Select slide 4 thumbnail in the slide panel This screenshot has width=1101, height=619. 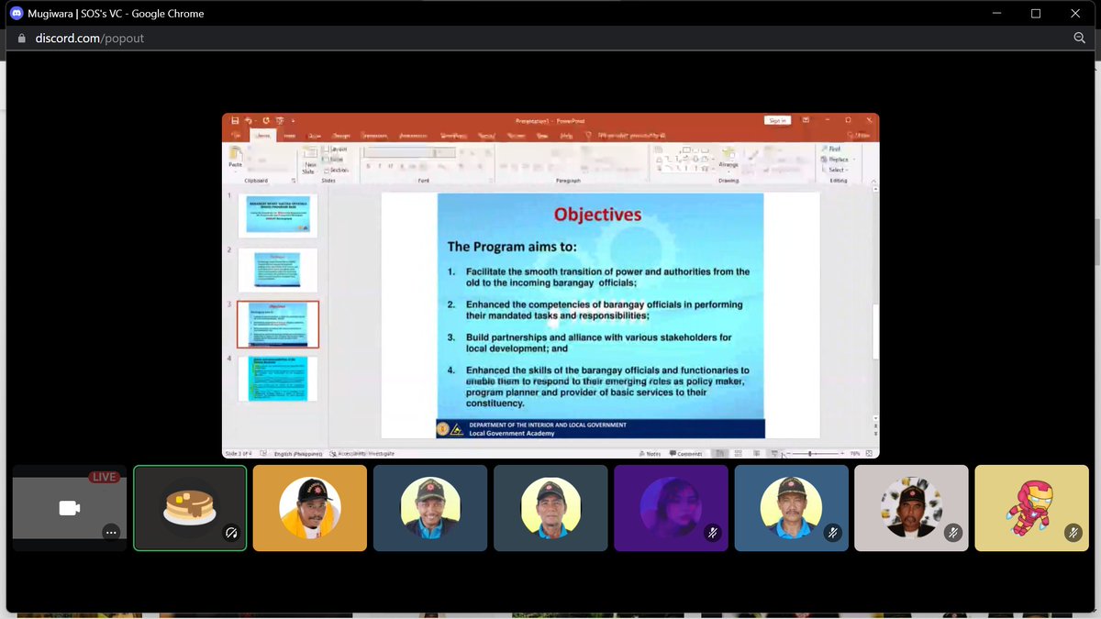click(x=278, y=378)
